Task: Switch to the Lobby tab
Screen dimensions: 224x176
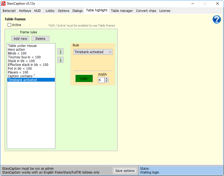Action: coord(50,11)
